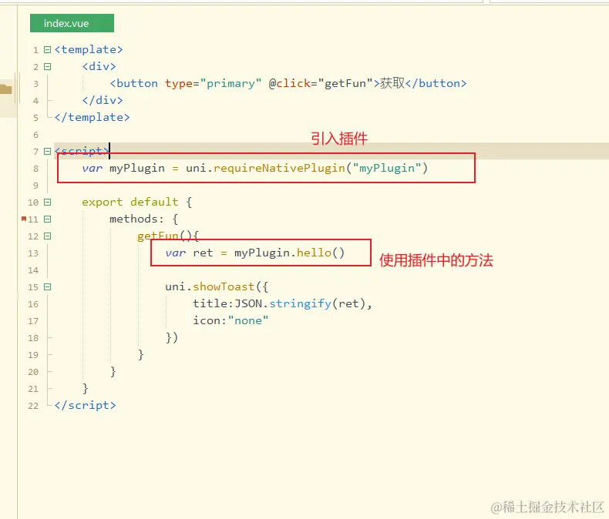
Task: Click the closing </script> tag
Action: pyautogui.click(x=85, y=405)
